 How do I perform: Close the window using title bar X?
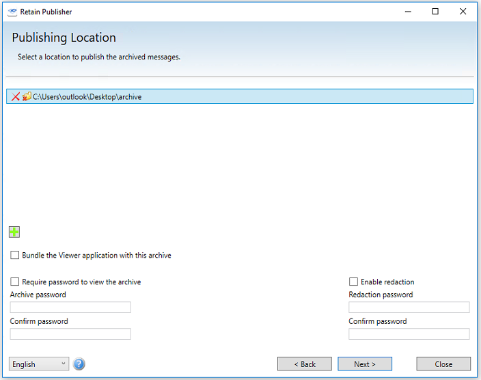point(463,12)
